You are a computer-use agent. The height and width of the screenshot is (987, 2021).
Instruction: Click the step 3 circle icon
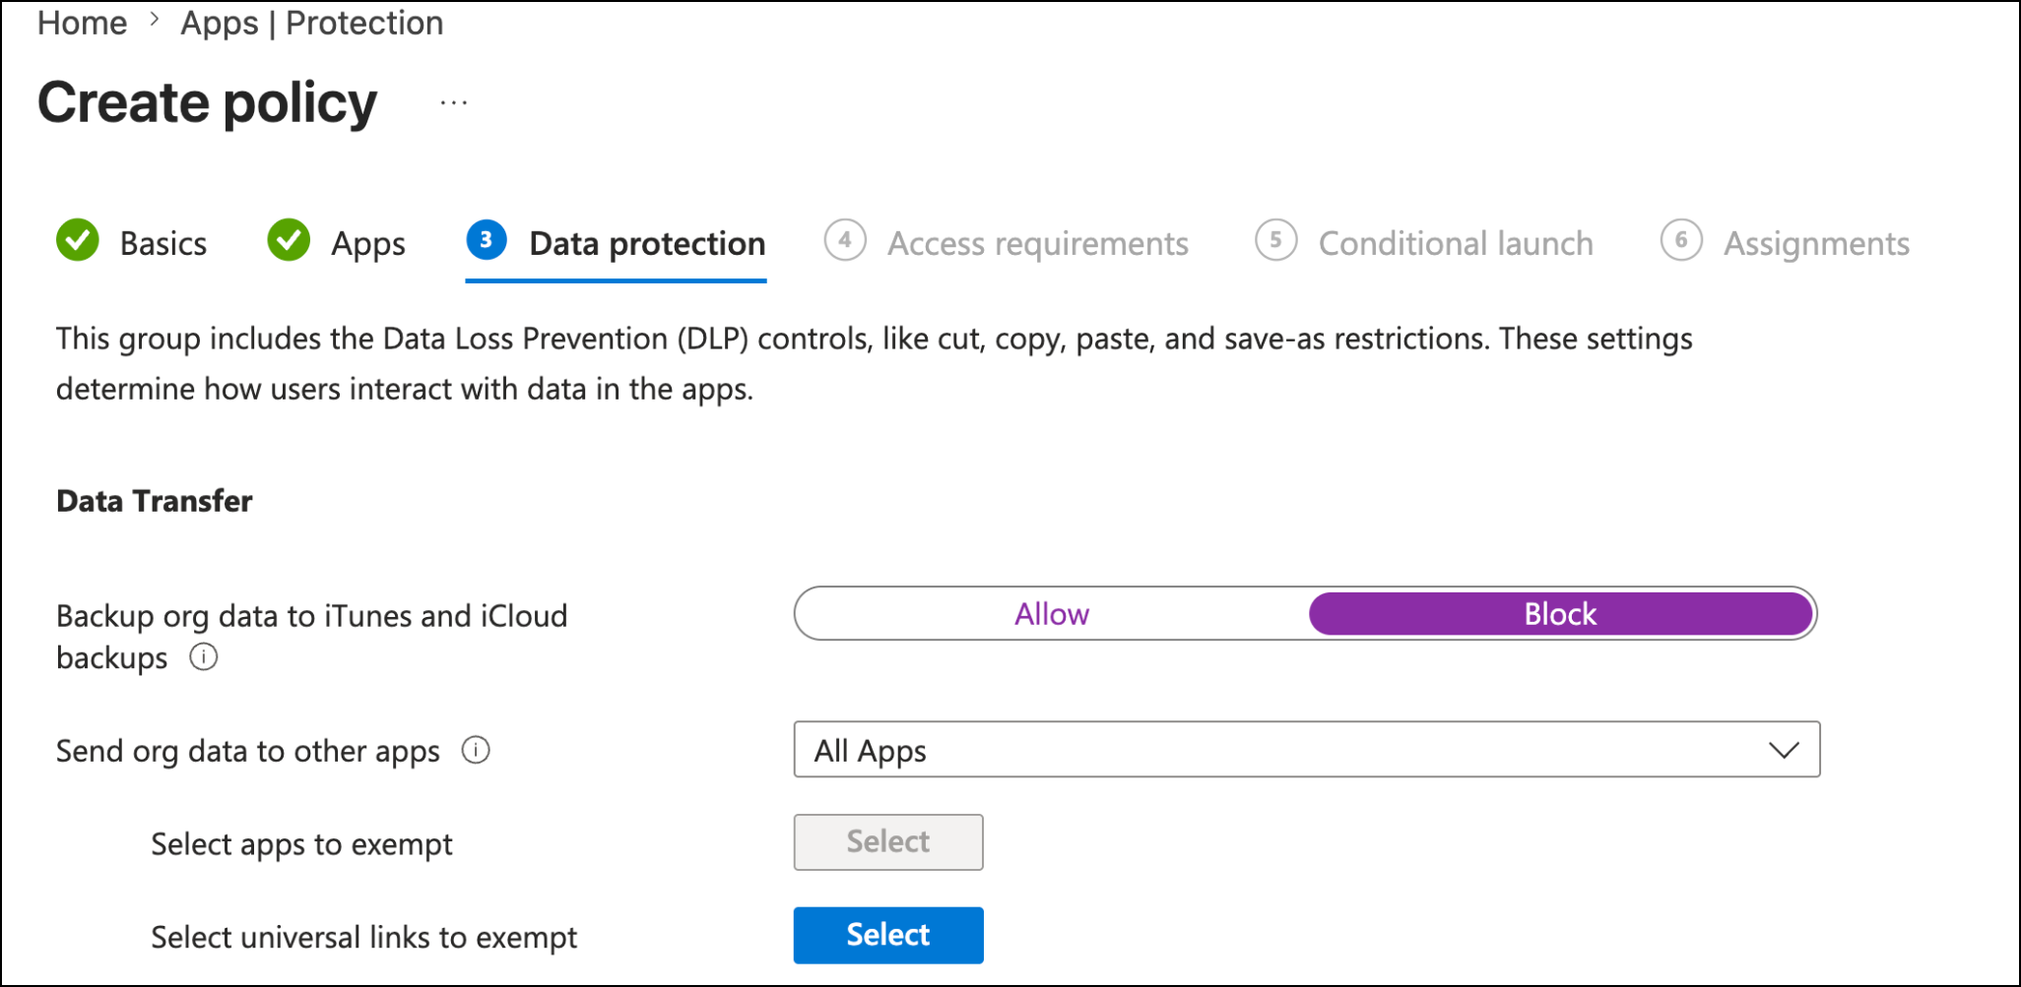pos(487,240)
